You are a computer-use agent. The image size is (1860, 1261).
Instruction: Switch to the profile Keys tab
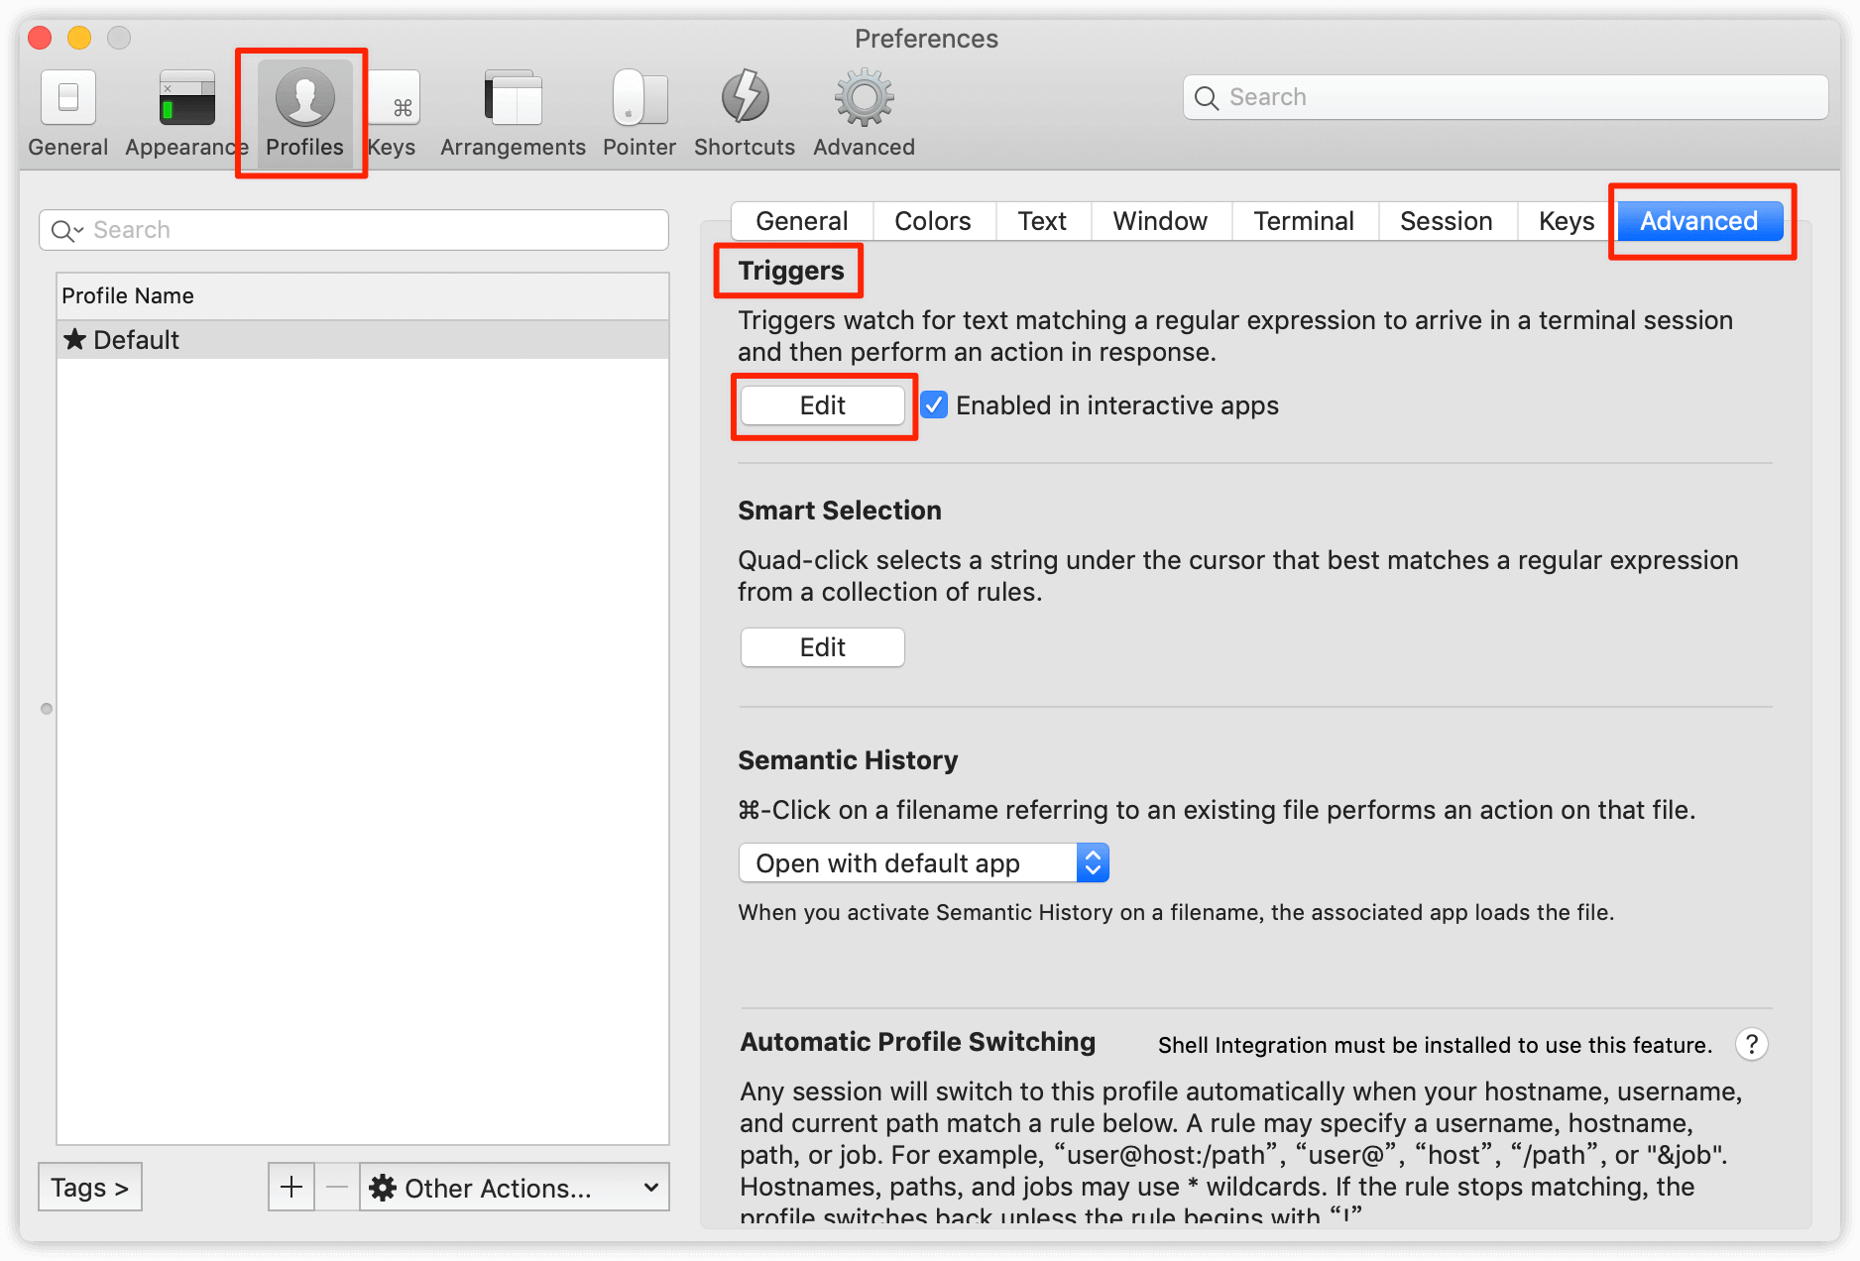point(1566,221)
